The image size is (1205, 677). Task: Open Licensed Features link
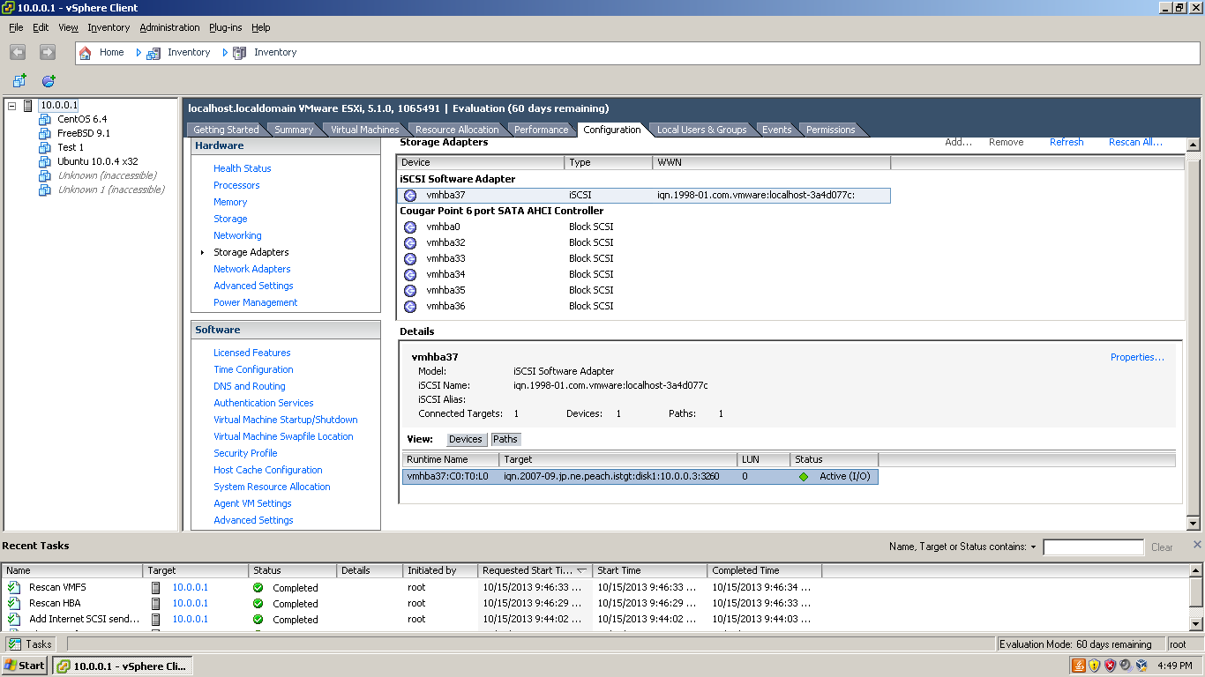(251, 353)
